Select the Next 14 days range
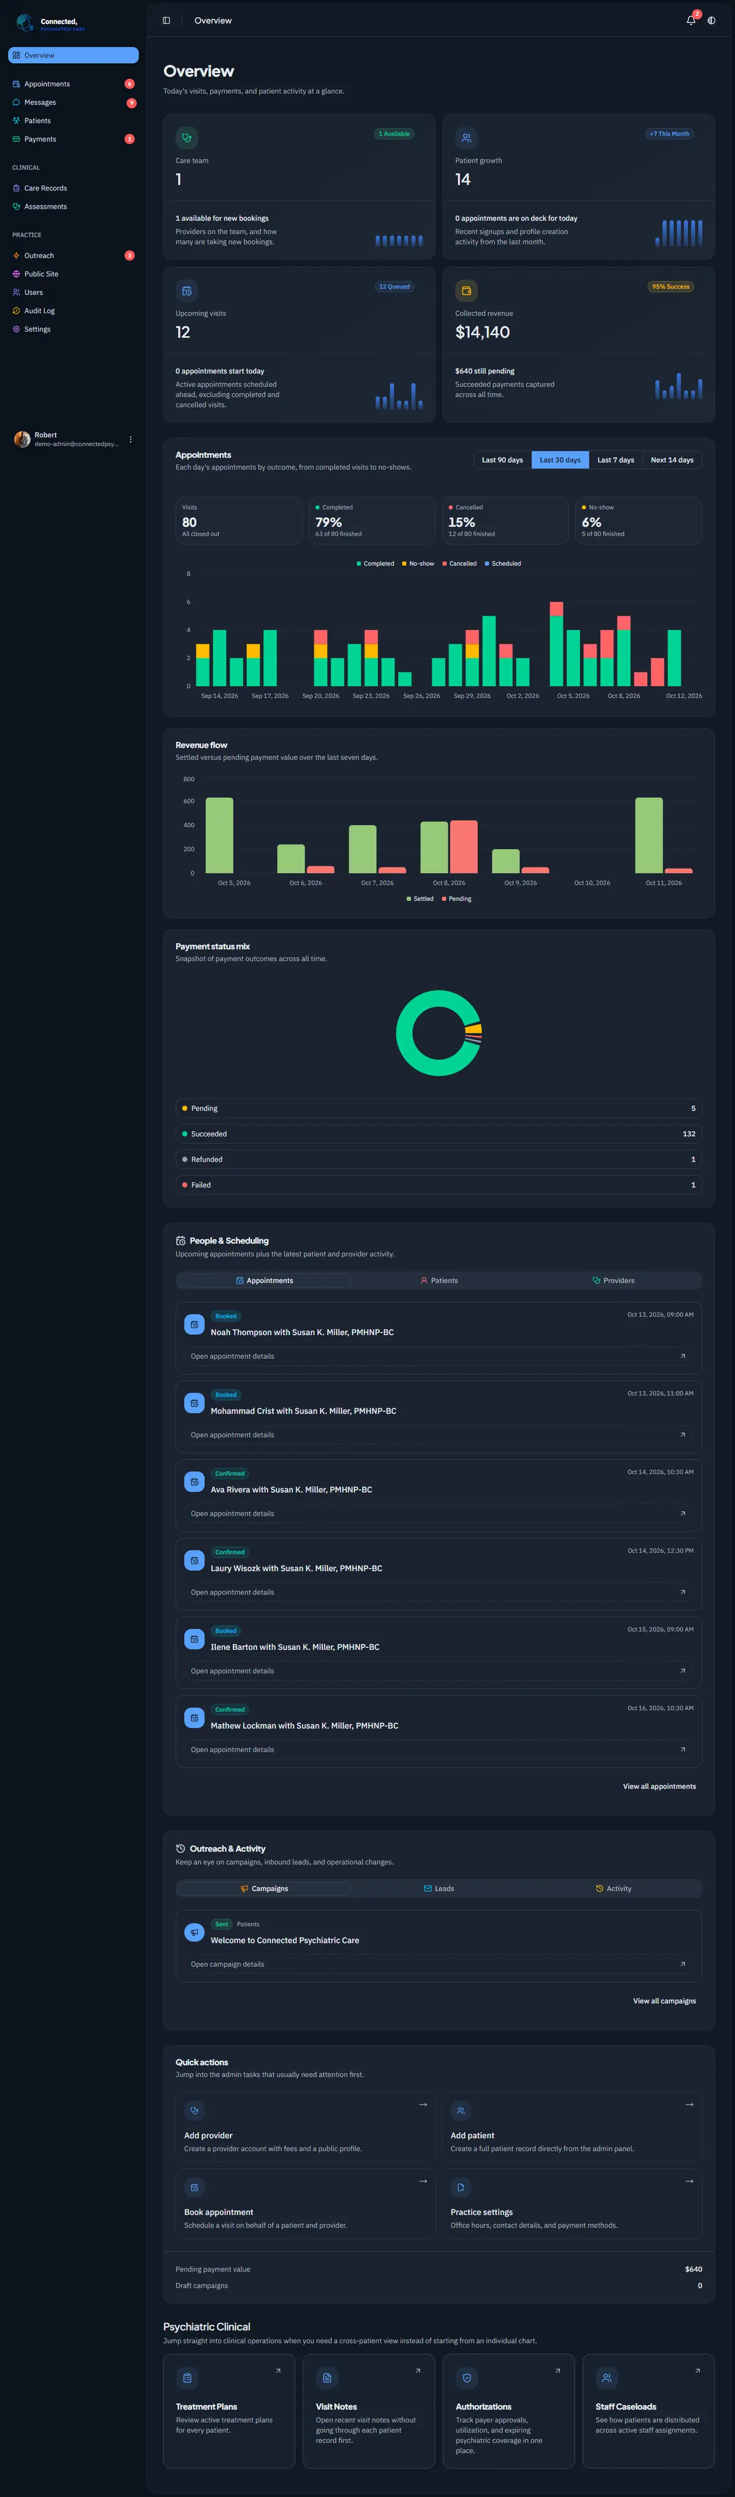 point(672,460)
